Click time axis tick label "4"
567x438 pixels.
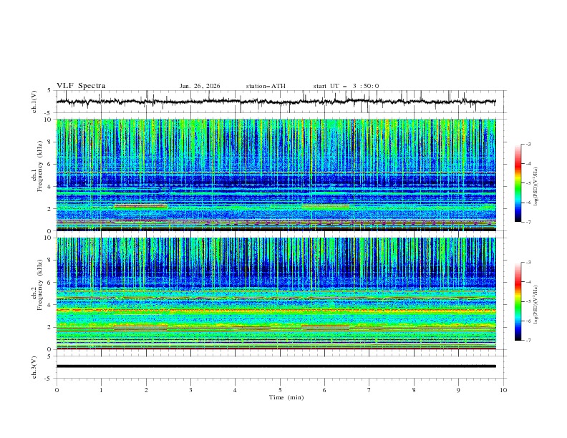pyautogui.click(x=235, y=390)
